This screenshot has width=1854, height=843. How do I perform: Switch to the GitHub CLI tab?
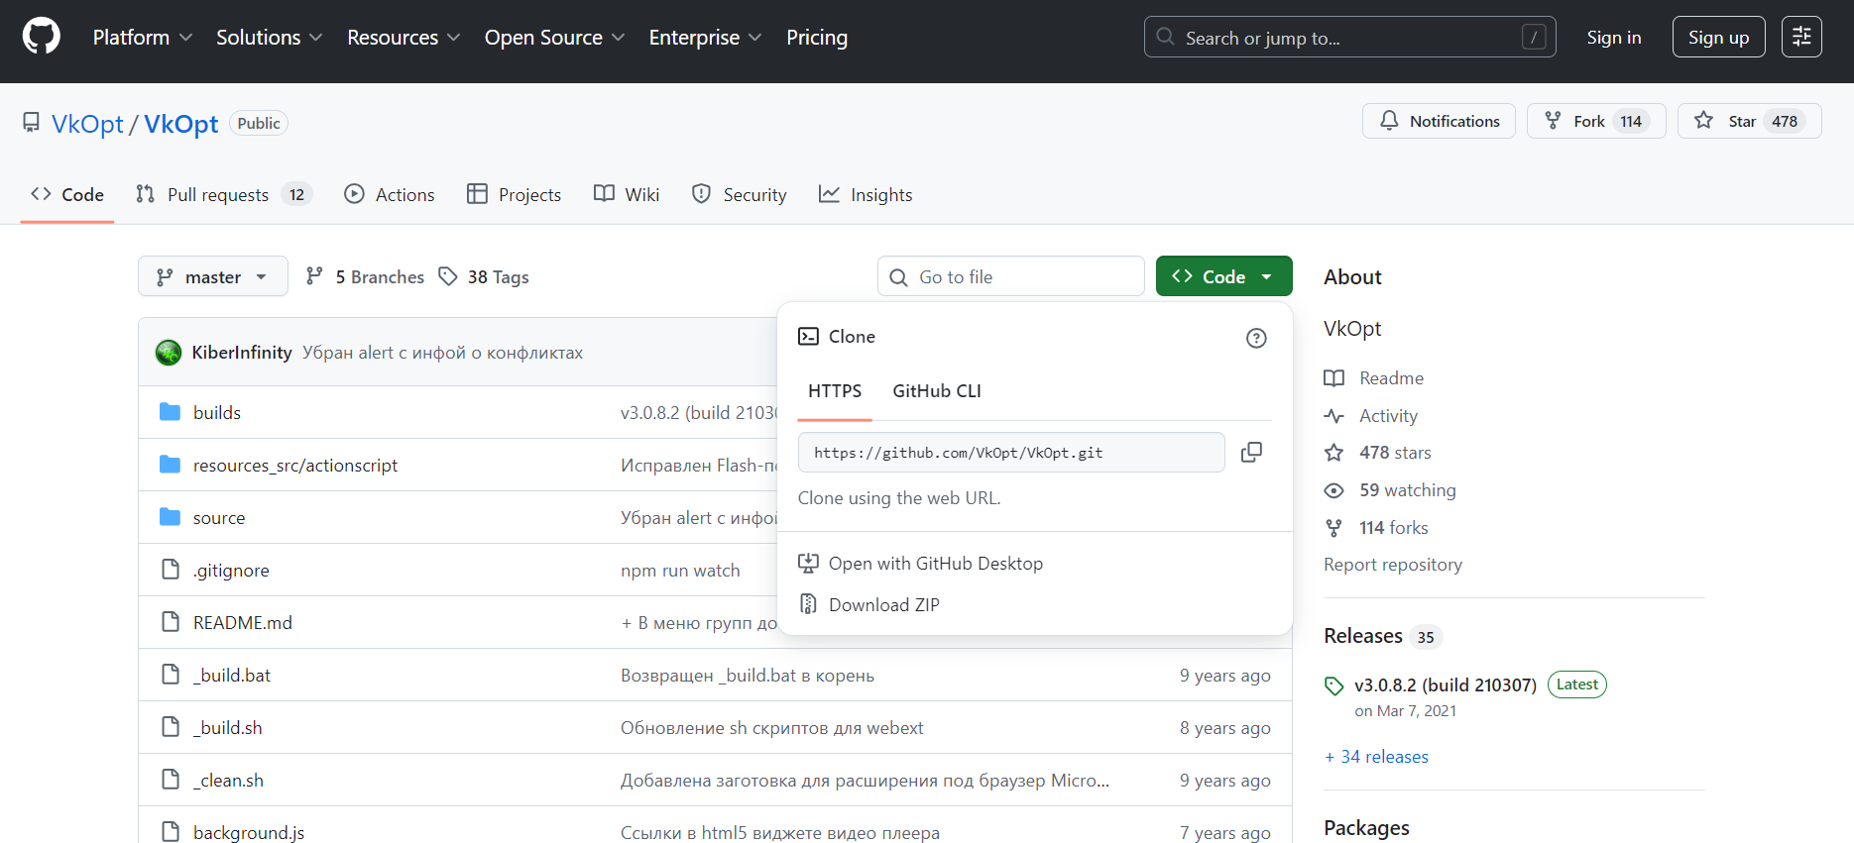936,390
